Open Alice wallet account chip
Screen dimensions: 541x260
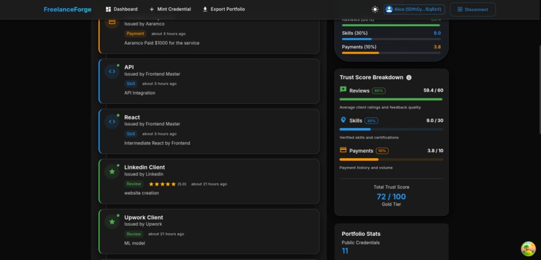pos(414,9)
